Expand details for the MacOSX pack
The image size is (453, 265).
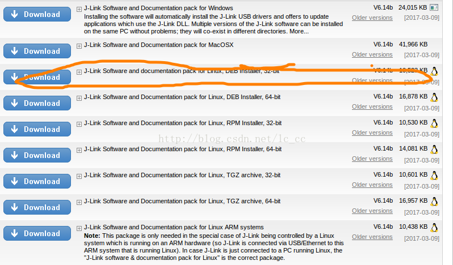[79, 46]
